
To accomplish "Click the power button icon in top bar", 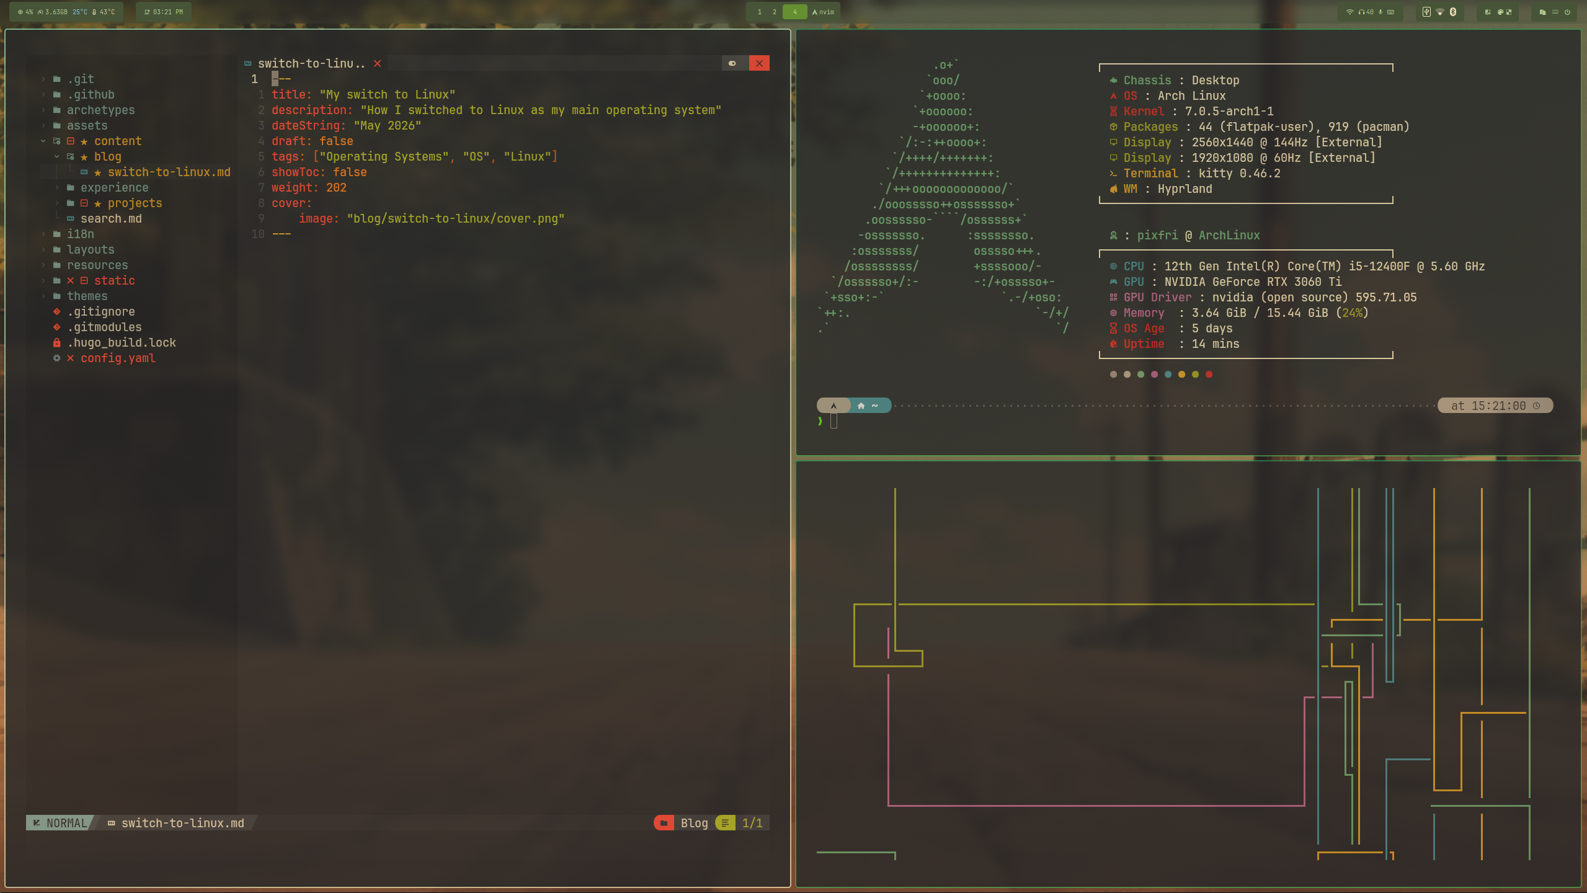I will pos(1567,12).
